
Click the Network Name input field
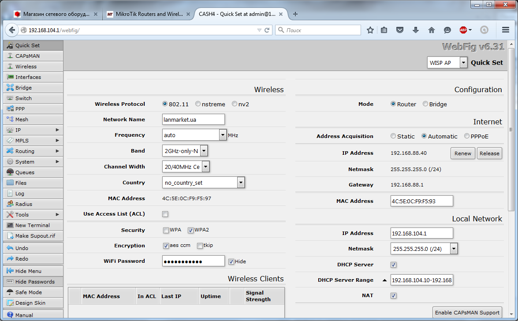coord(194,119)
